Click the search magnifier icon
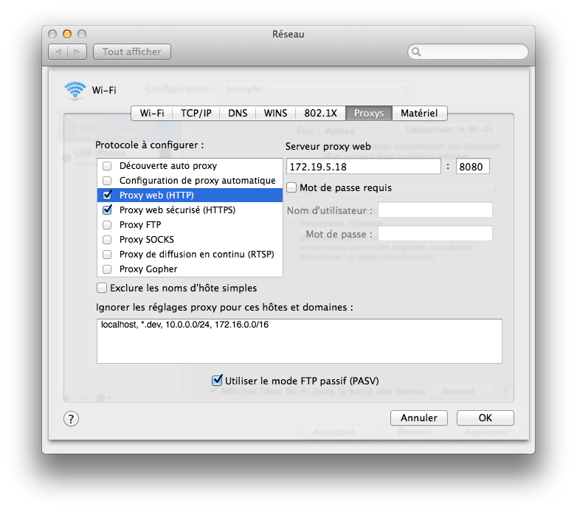 pyautogui.click(x=416, y=52)
